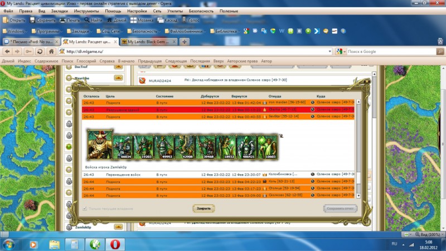
Task: Select the unit card showing 19203
Action: [x=143, y=147]
